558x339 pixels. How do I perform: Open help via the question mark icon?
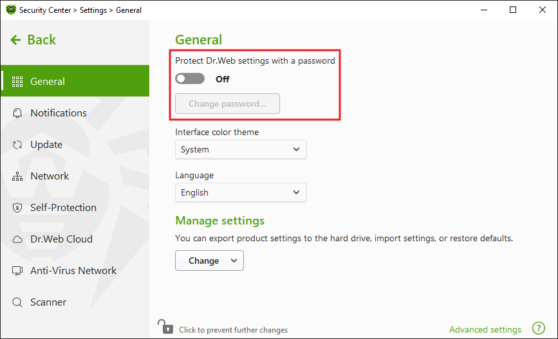point(539,328)
